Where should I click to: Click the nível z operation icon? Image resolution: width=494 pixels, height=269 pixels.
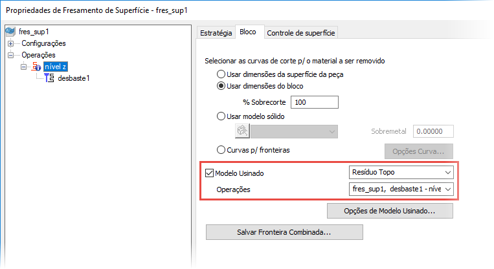36,67
